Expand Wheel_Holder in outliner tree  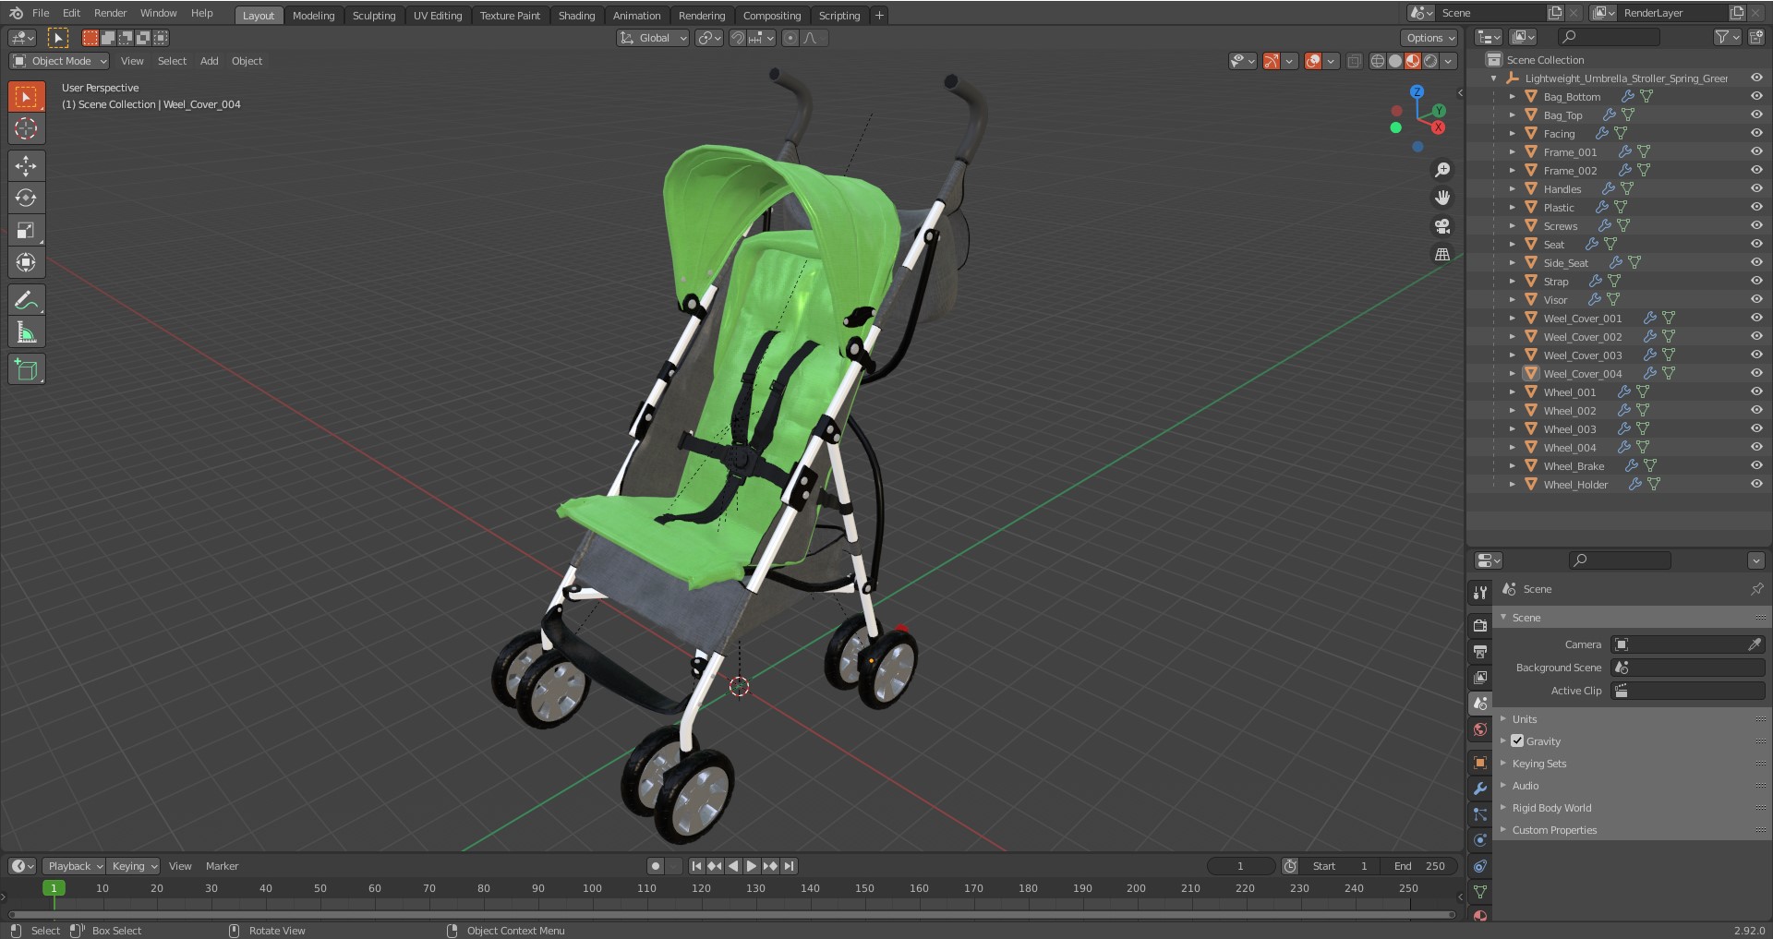(x=1512, y=484)
